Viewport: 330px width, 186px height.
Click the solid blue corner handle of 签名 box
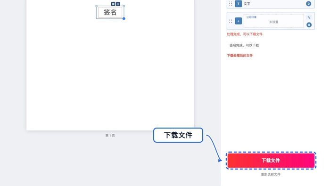tap(124, 18)
